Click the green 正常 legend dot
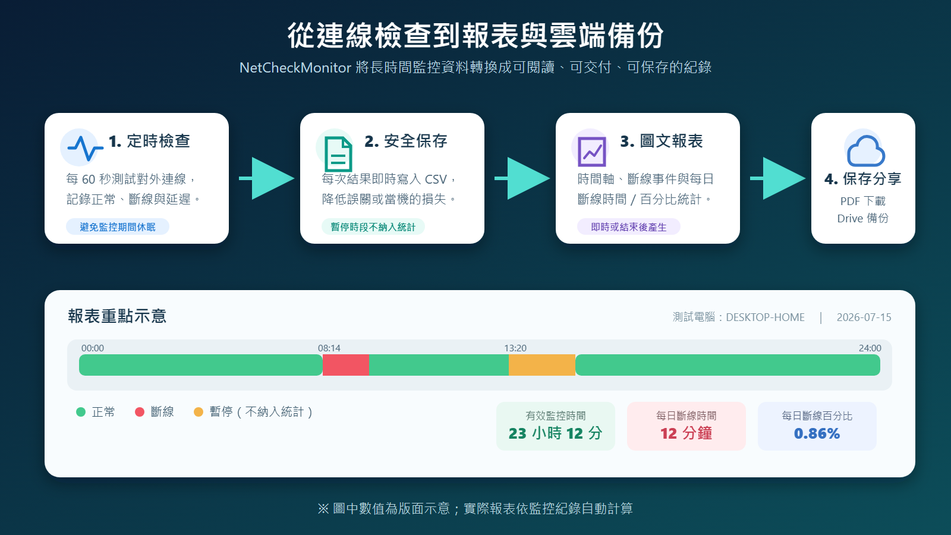The height and width of the screenshot is (535, 951). tap(81, 412)
